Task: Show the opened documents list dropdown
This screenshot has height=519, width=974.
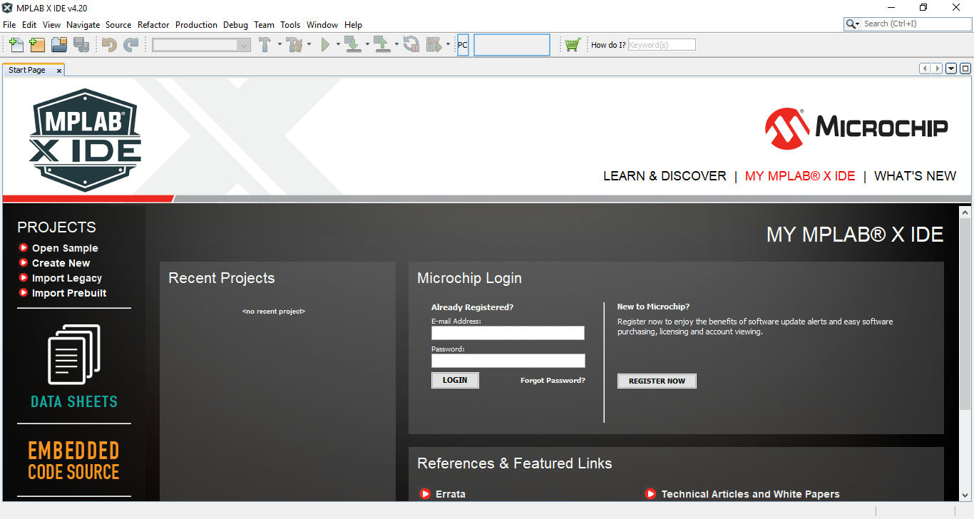Action: click(x=951, y=68)
